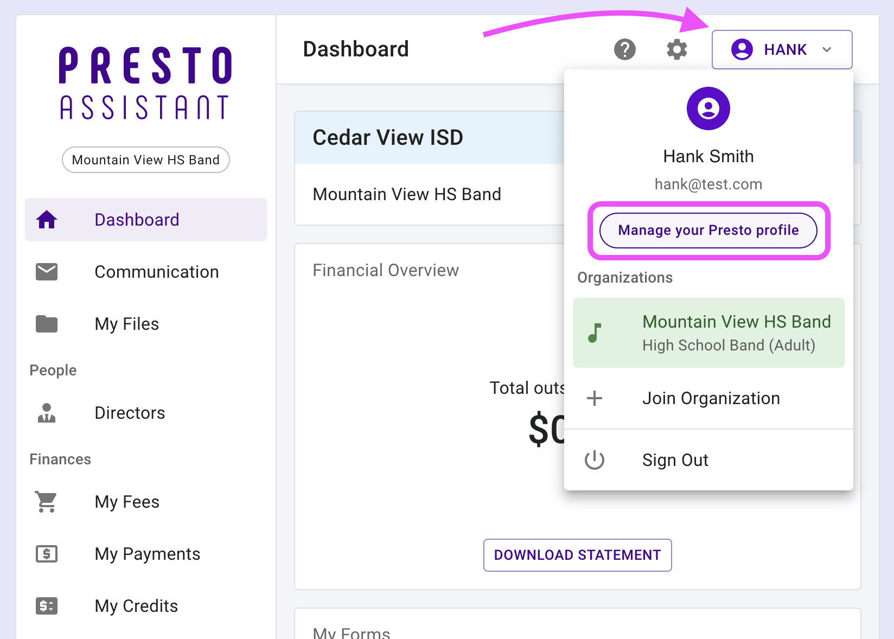The image size is (894, 639).
Task: Go to My Files page
Action: [146, 324]
